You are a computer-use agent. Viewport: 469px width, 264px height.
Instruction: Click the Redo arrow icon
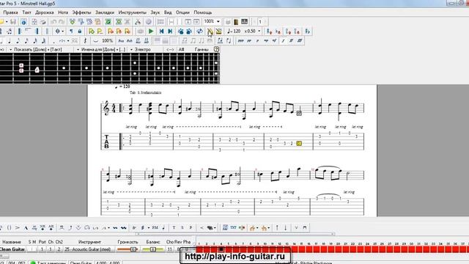pos(62,21)
